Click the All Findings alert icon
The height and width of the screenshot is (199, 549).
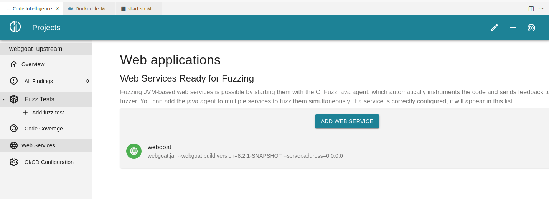click(x=14, y=81)
